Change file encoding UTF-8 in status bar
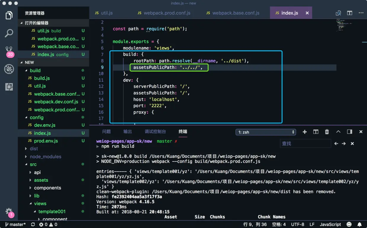The height and width of the screenshot is (228, 367). [297, 224]
